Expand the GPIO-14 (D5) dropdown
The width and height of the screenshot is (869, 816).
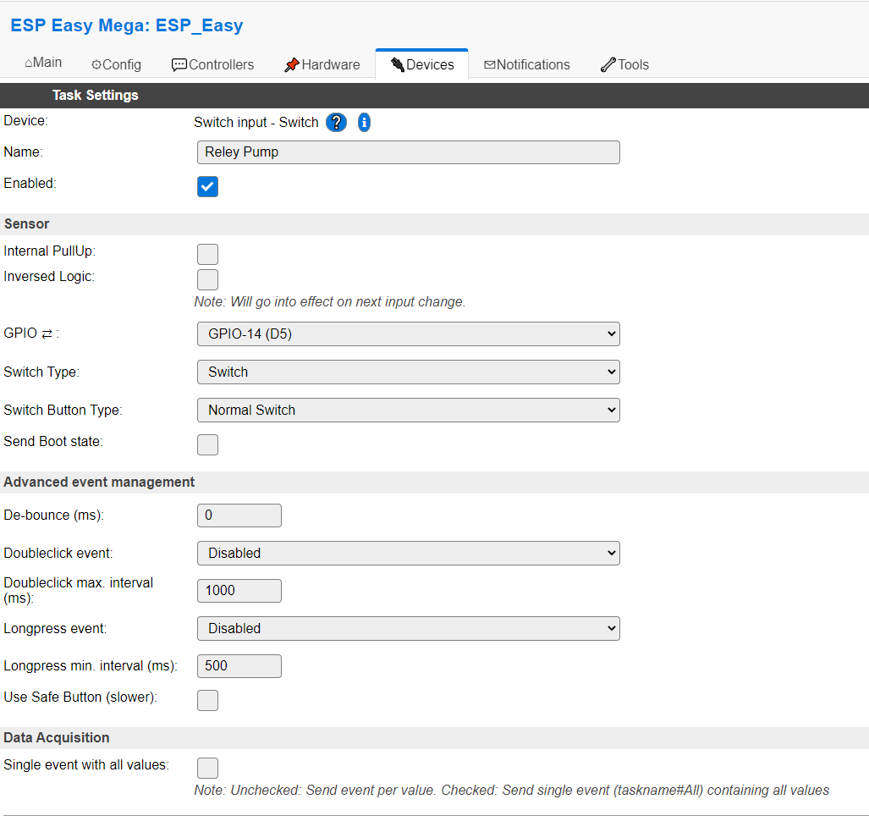[409, 334]
